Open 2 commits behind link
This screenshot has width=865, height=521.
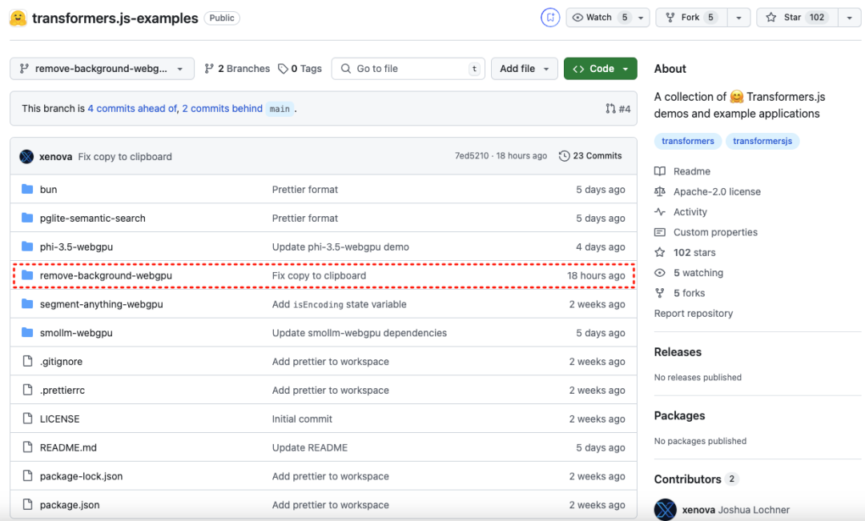(223, 109)
